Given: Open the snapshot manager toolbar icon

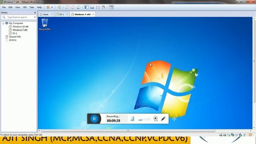Looking at the screenshot, I should pyautogui.click(x=78, y=7).
